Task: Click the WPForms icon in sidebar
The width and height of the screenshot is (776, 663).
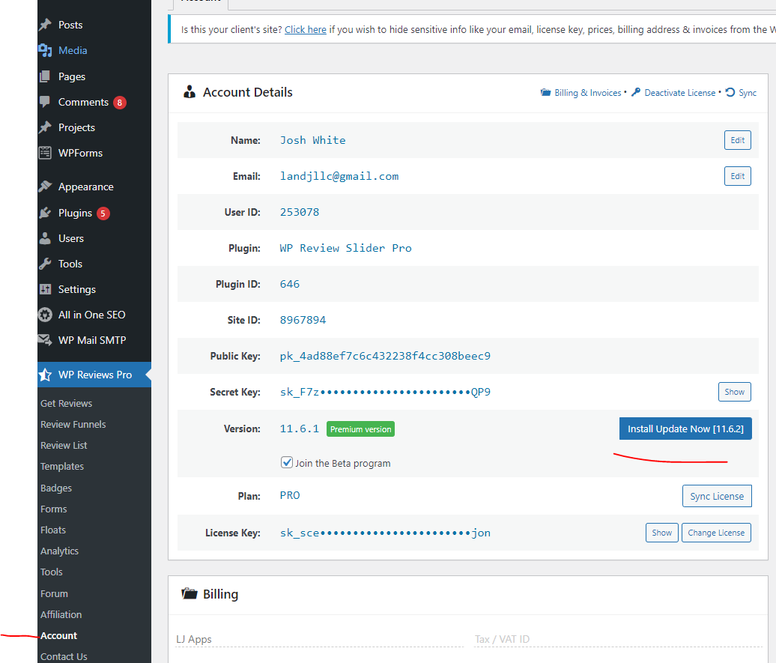Action: (x=45, y=153)
